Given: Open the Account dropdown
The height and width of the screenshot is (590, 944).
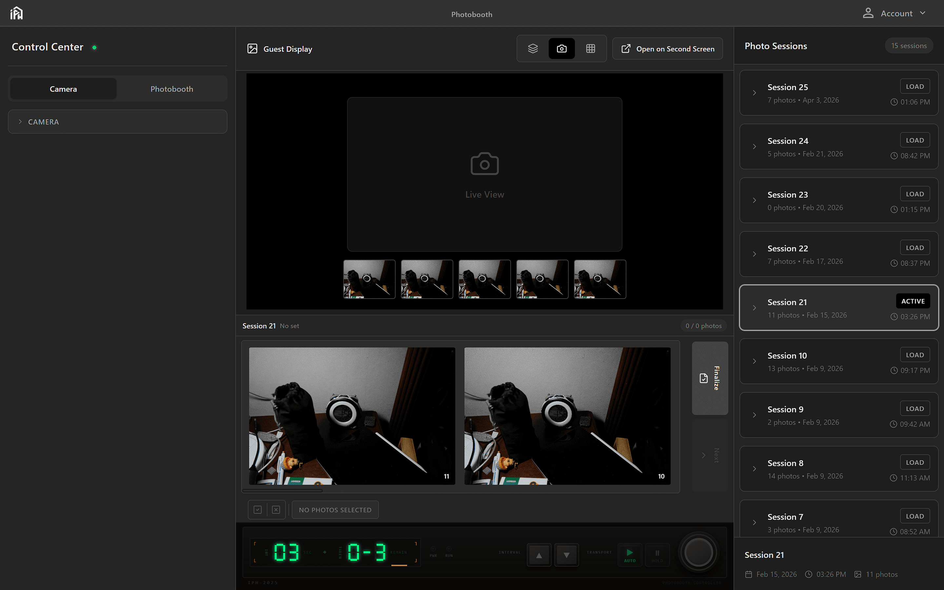Looking at the screenshot, I should [895, 13].
